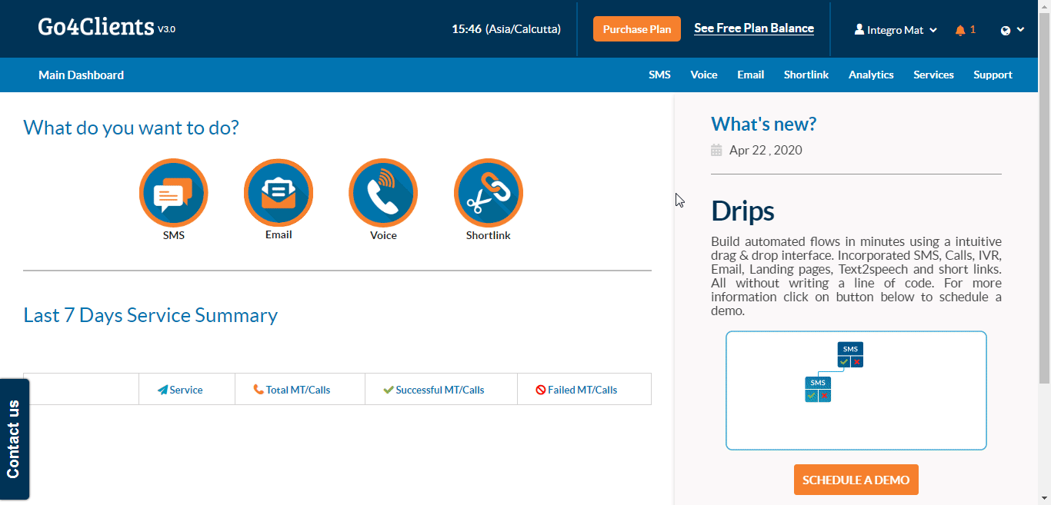Click the What's new? heading
The height and width of the screenshot is (505, 1051).
click(x=763, y=124)
